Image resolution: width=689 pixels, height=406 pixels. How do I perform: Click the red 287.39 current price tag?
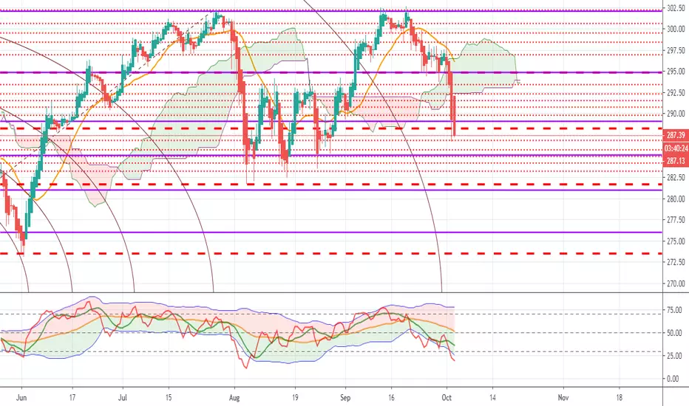[676, 135]
